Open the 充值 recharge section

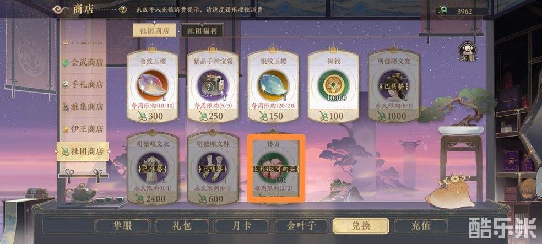[421, 226]
